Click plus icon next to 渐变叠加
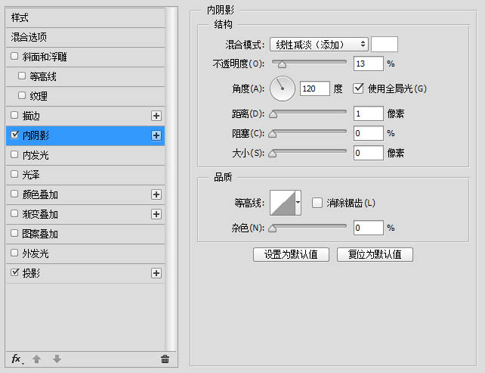The height and width of the screenshot is (373, 485). [156, 214]
